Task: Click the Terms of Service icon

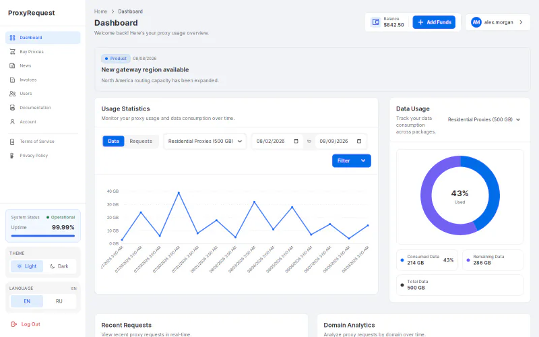Action: (12, 142)
